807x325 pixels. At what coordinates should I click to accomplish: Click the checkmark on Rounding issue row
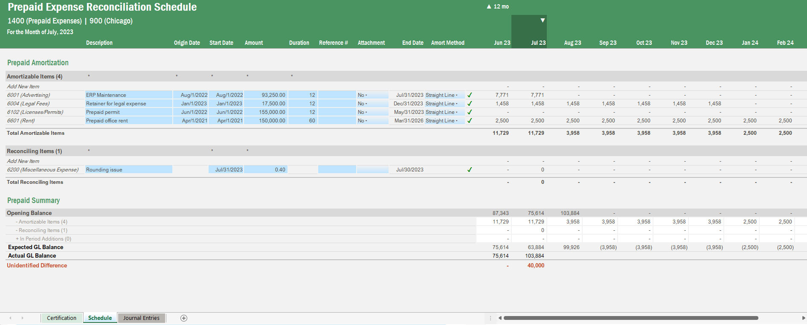[470, 170]
